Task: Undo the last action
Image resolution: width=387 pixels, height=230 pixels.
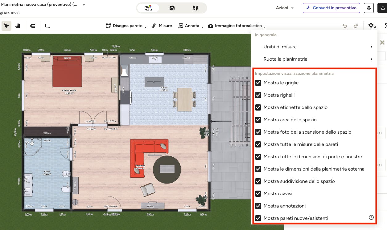Action: tap(345, 26)
